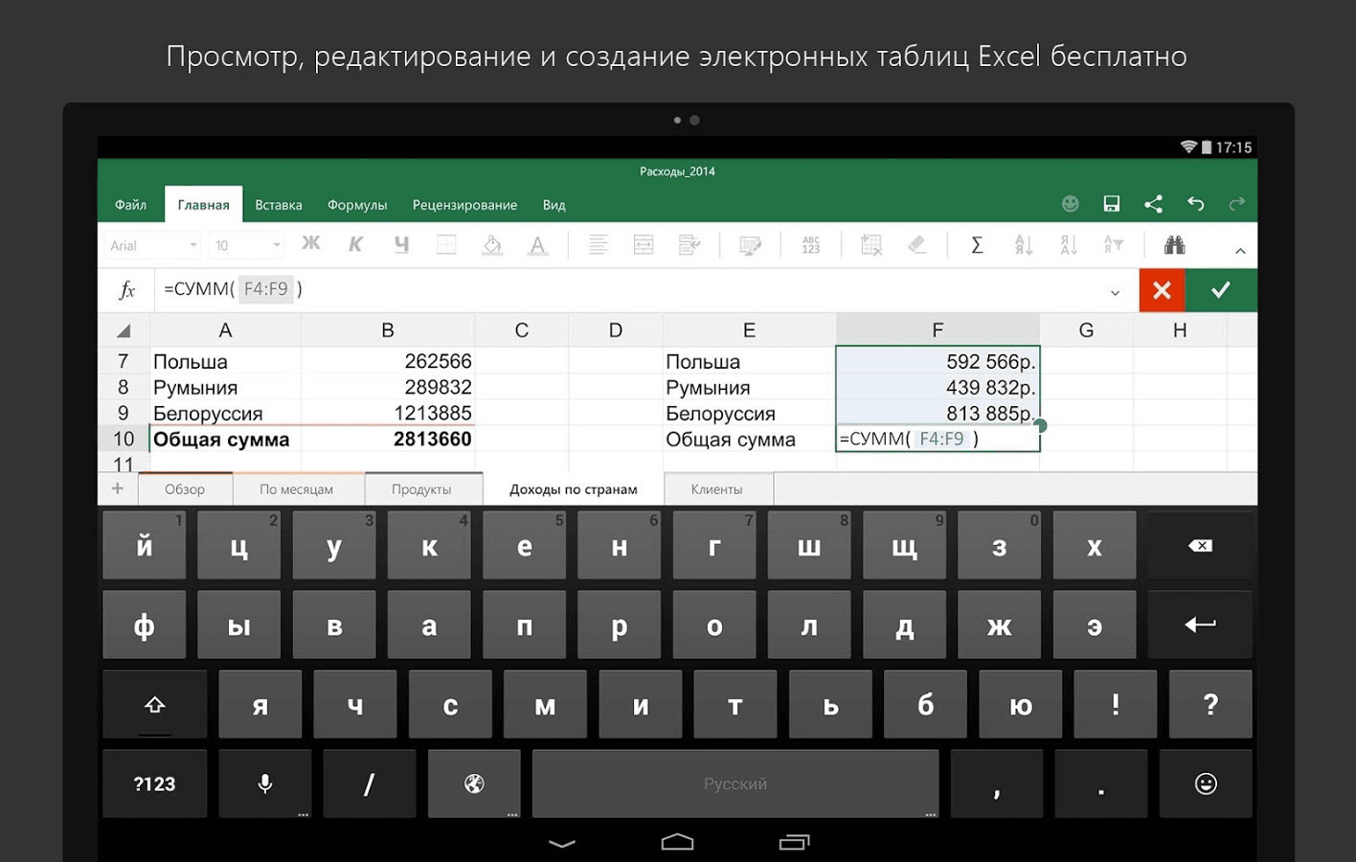The image size is (1356, 862).
Task: Open text alignment options
Action: [x=599, y=245]
